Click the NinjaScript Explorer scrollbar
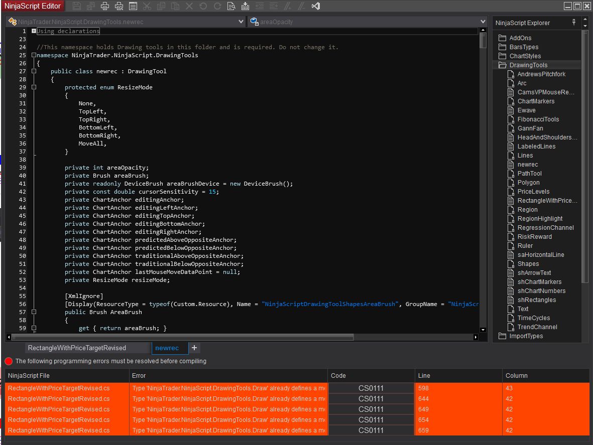The width and height of the screenshot is (593, 445). (585, 156)
